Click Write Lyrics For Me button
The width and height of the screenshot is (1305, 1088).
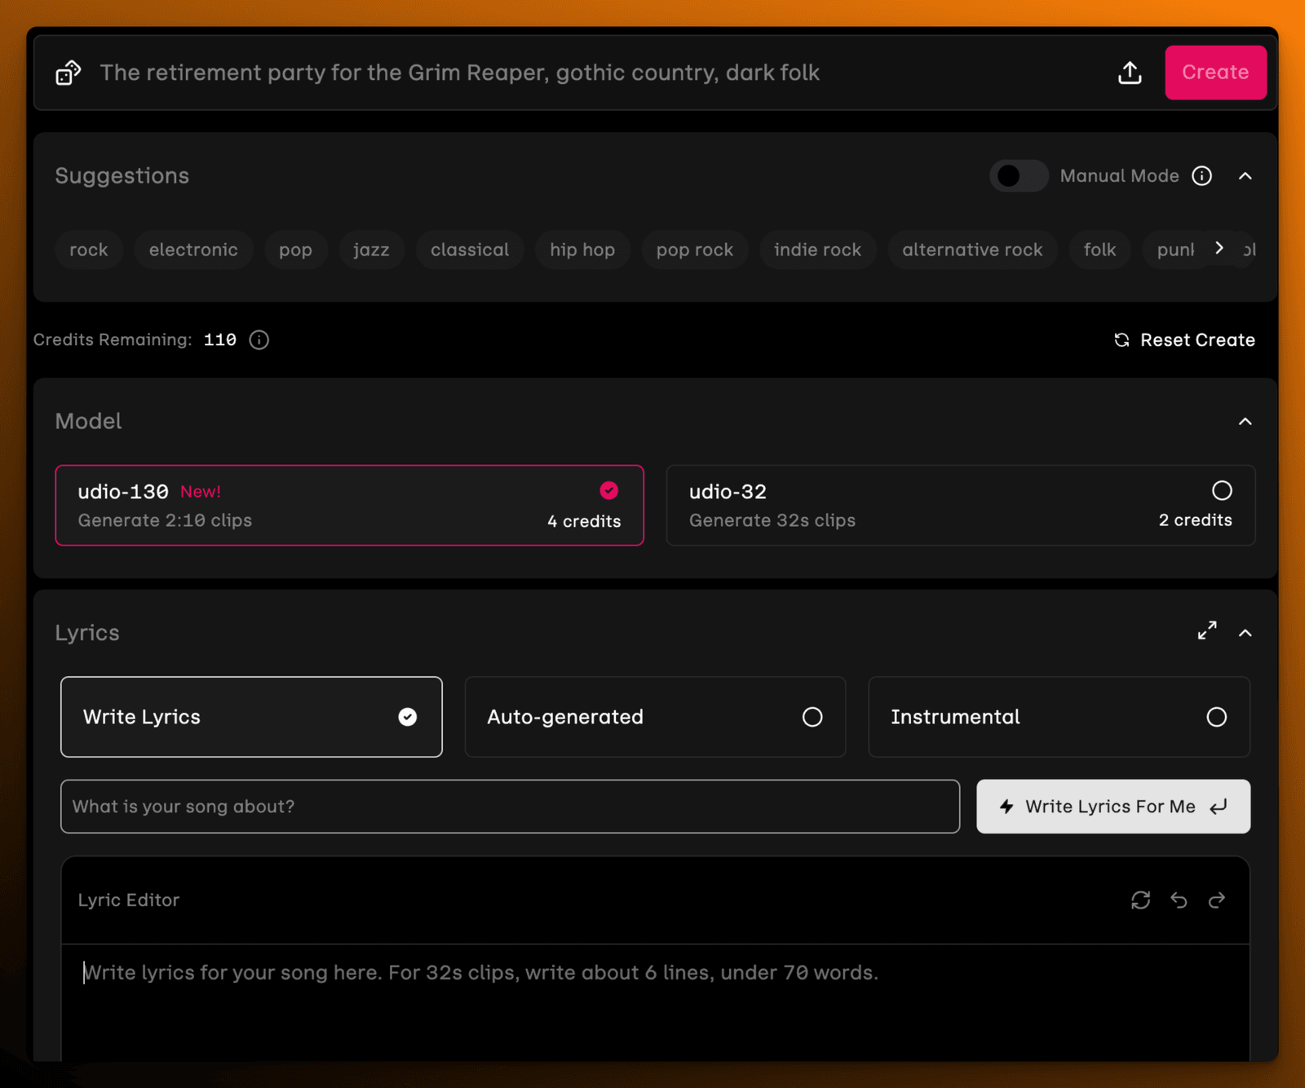[x=1113, y=807]
